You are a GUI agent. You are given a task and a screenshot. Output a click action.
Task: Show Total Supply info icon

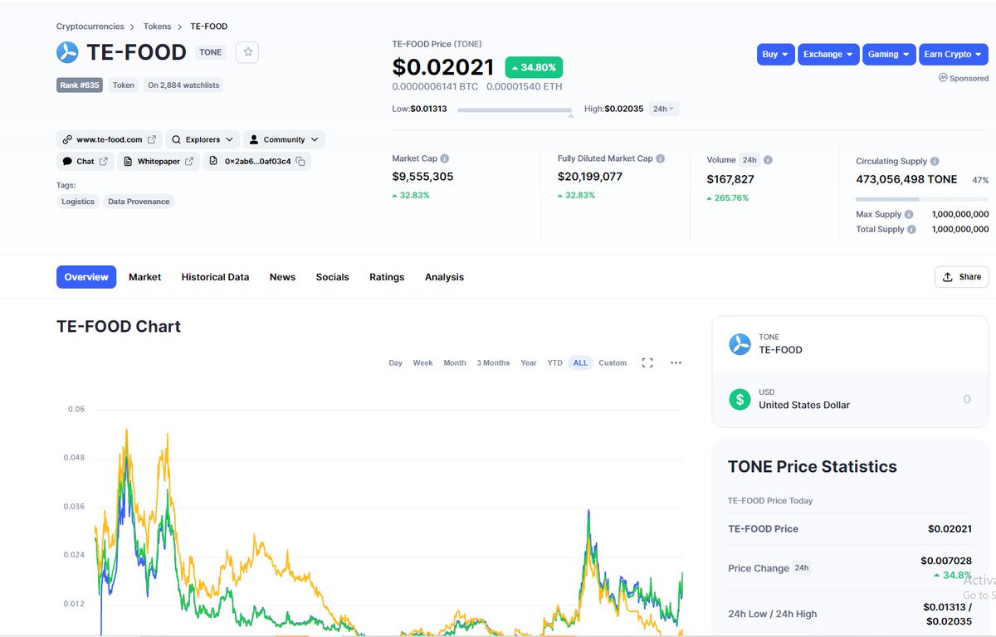(x=911, y=229)
